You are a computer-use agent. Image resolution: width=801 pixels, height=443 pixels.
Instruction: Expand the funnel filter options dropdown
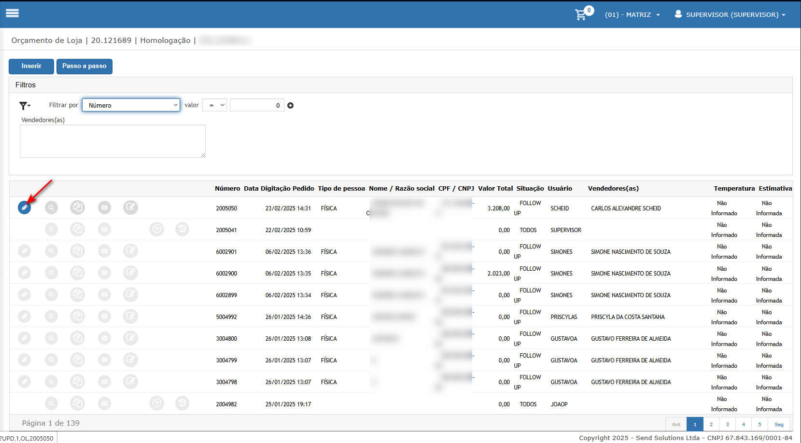(25, 106)
